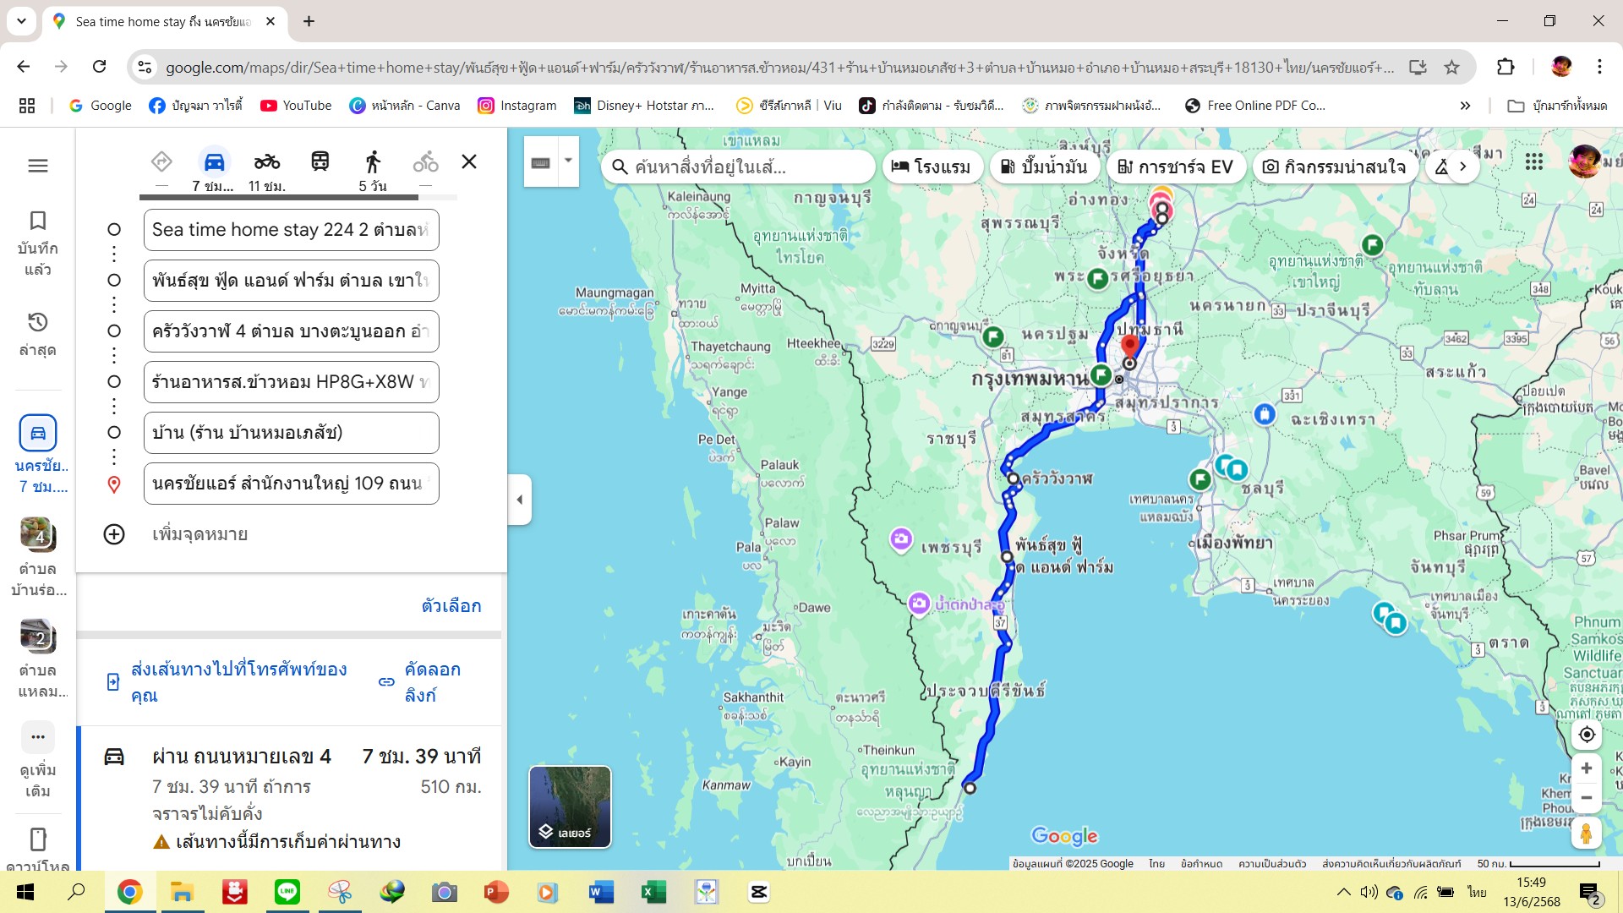Screen dimensions: 1623x913
Task: Click the red destination pin on map
Action: (x=1129, y=345)
